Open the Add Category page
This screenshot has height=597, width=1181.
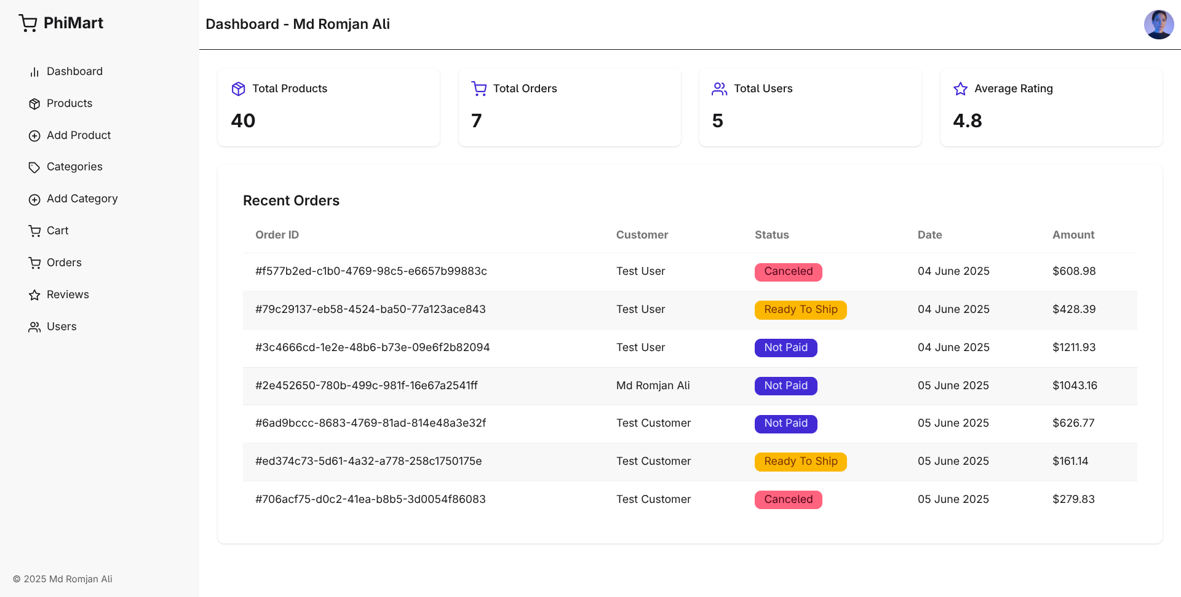tap(82, 199)
